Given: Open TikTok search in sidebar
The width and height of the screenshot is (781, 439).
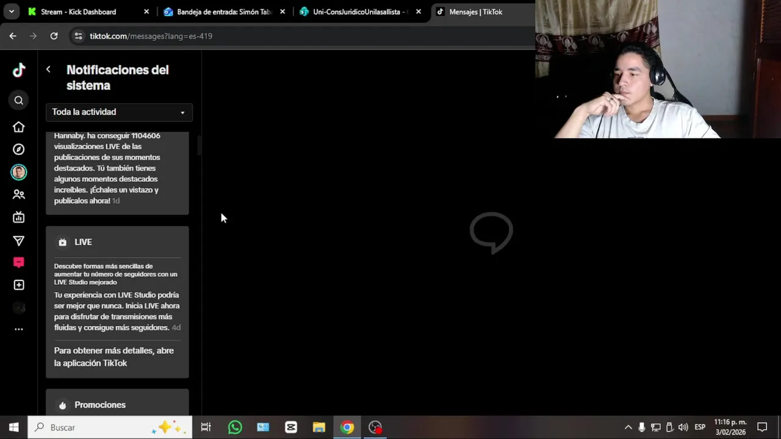Looking at the screenshot, I should click(19, 101).
